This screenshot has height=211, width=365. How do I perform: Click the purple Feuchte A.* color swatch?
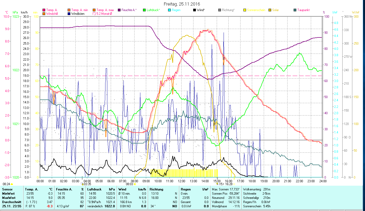(119, 10)
